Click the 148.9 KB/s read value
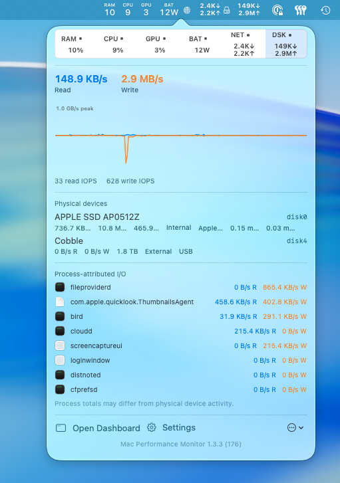340x483 pixels. click(x=81, y=79)
